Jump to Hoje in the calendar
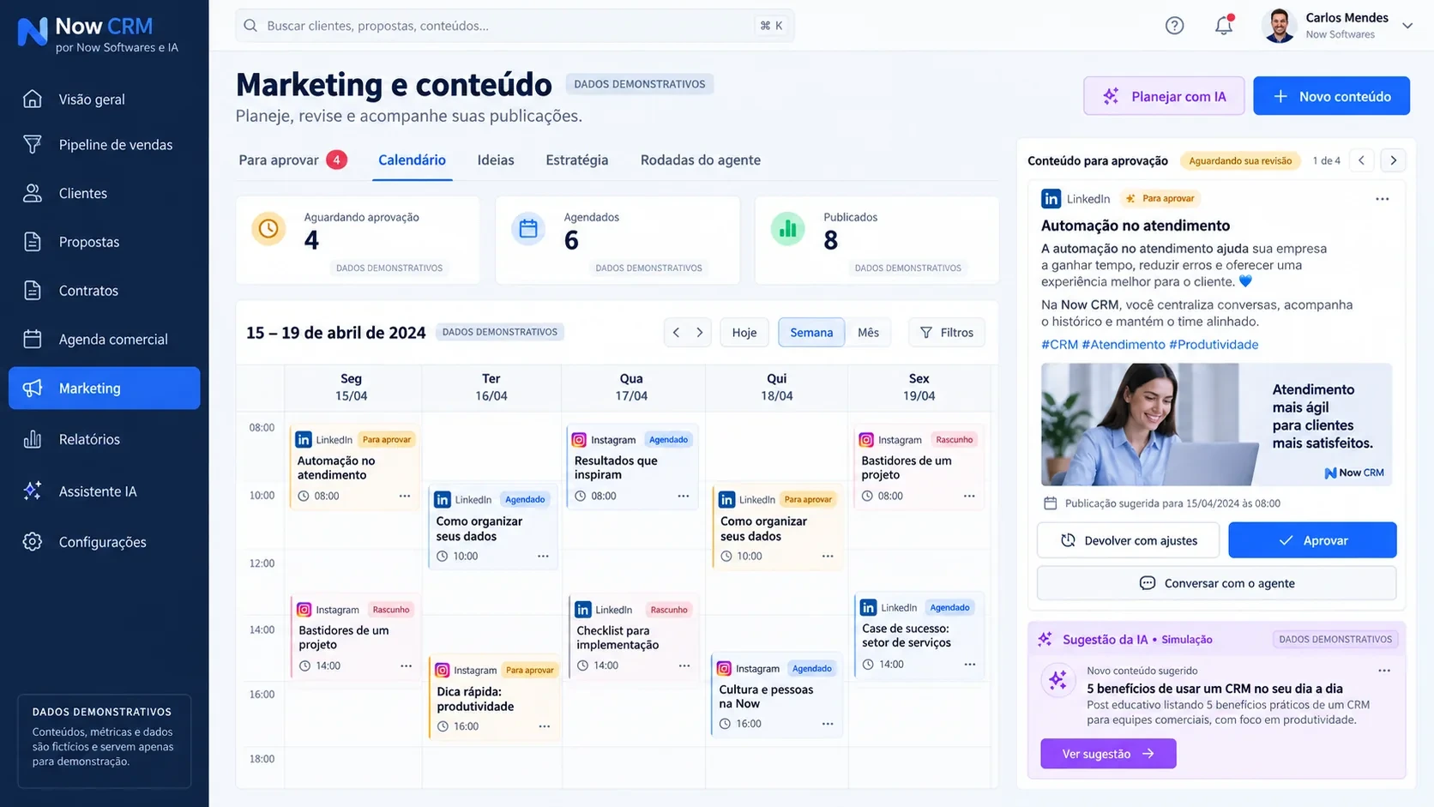This screenshot has height=807, width=1434. 744,333
